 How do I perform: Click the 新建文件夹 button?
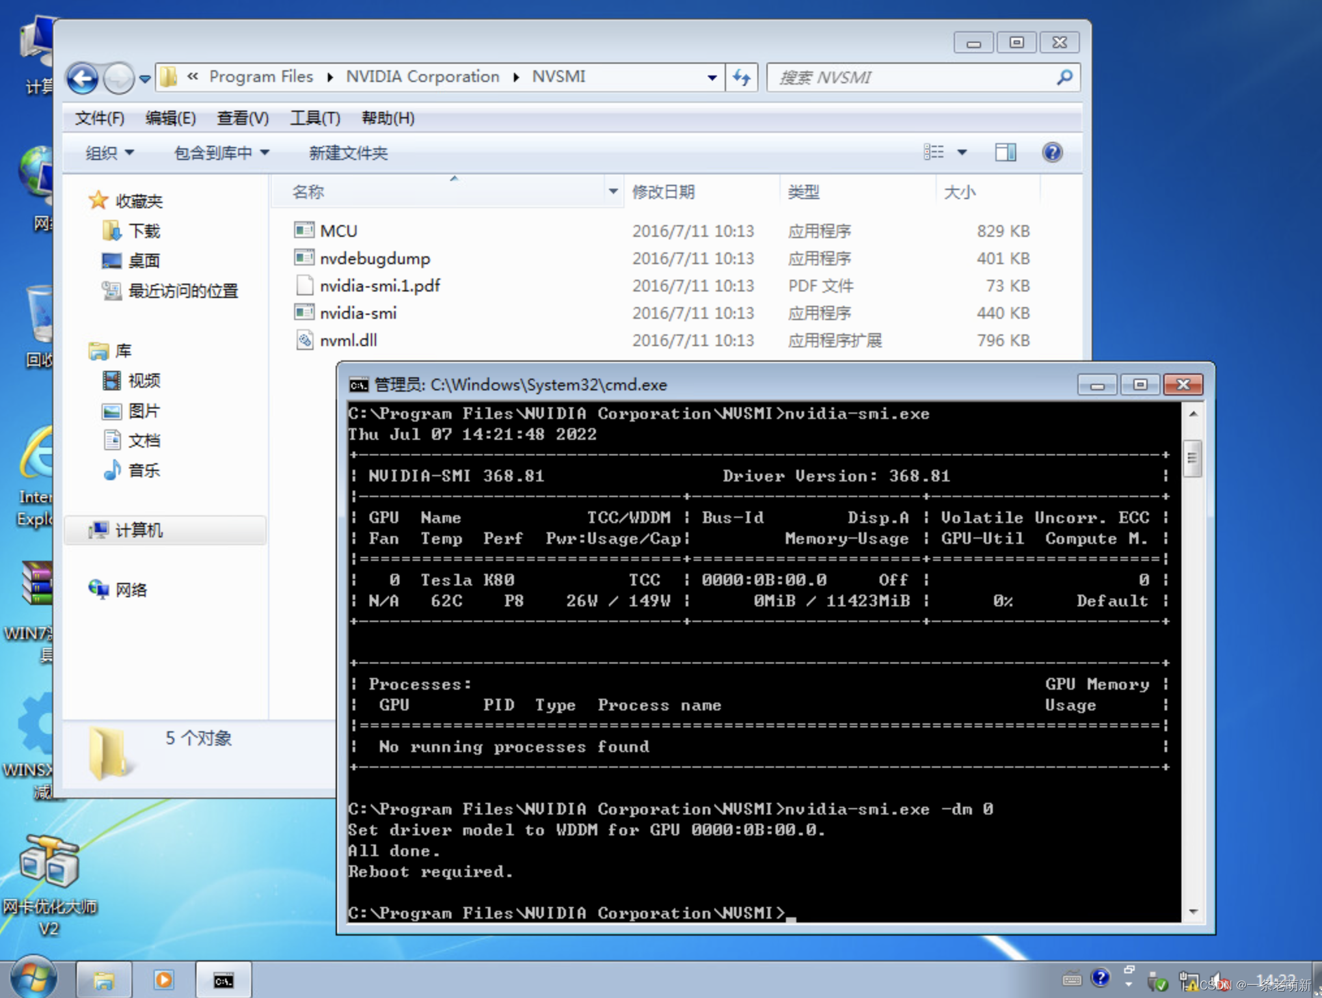(x=348, y=153)
